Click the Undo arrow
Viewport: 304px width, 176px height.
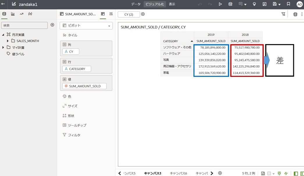coord(200,4)
